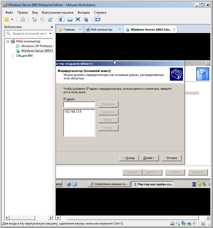This screenshot has width=213, height=228.
Task: Click the guest Пуск start button
Action: pyautogui.click(x=59, y=184)
